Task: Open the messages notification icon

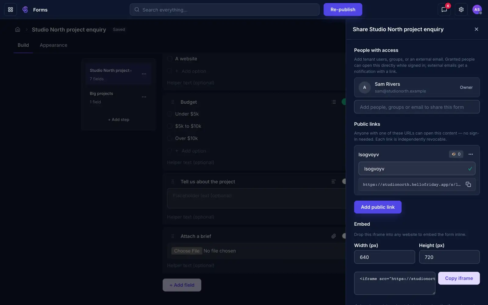Action: coord(444,9)
